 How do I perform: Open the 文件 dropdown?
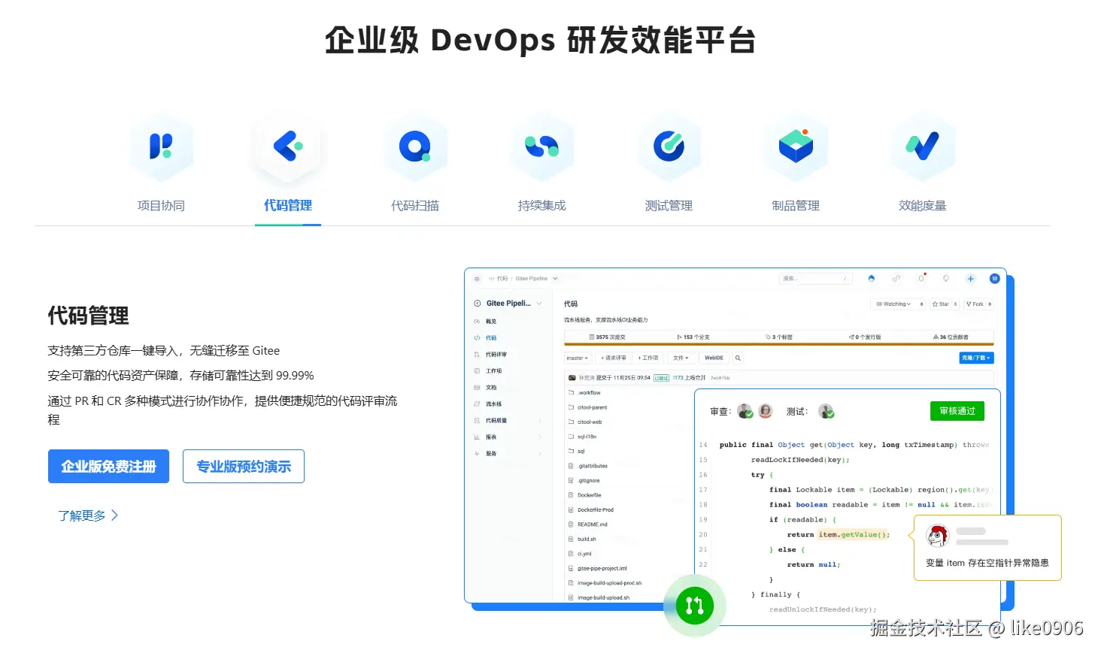(x=681, y=358)
